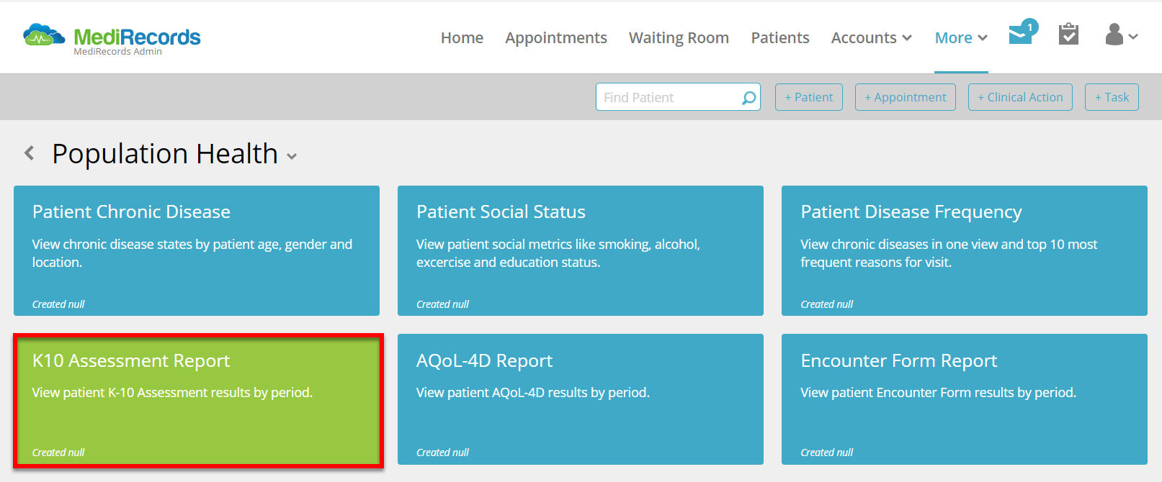
Task: Add a new Clinical Action
Action: (1020, 97)
